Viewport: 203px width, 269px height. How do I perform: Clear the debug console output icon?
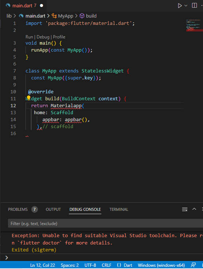click(x=185, y=209)
